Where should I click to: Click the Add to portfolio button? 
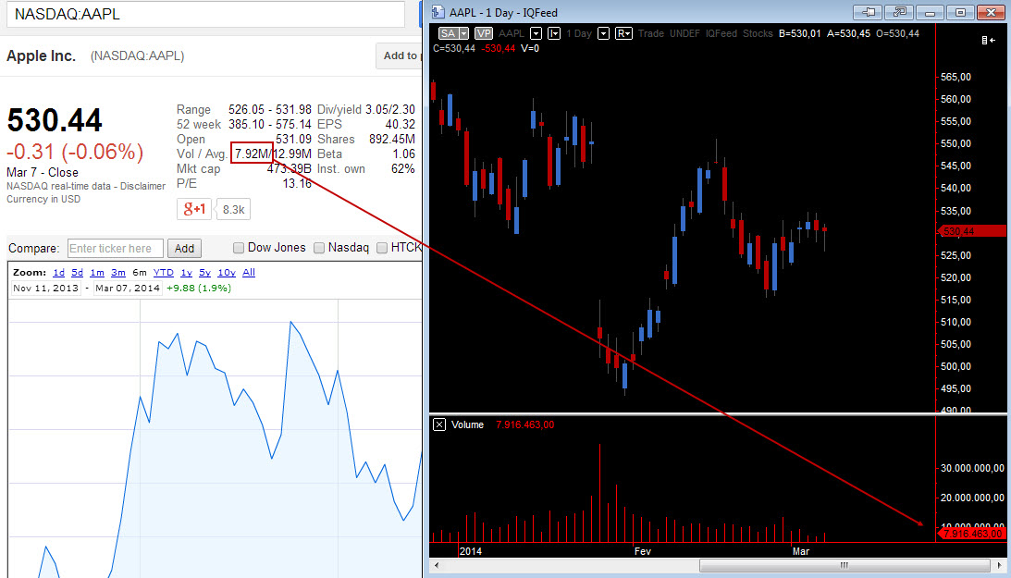(x=399, y=56)
